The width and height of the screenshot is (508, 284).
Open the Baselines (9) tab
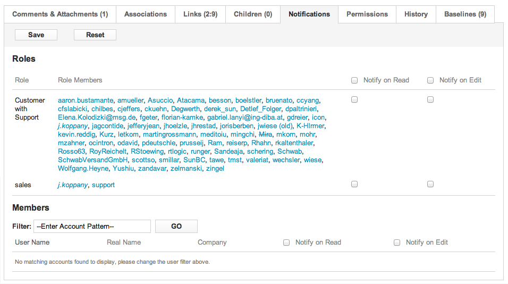(x=465, y=14)
